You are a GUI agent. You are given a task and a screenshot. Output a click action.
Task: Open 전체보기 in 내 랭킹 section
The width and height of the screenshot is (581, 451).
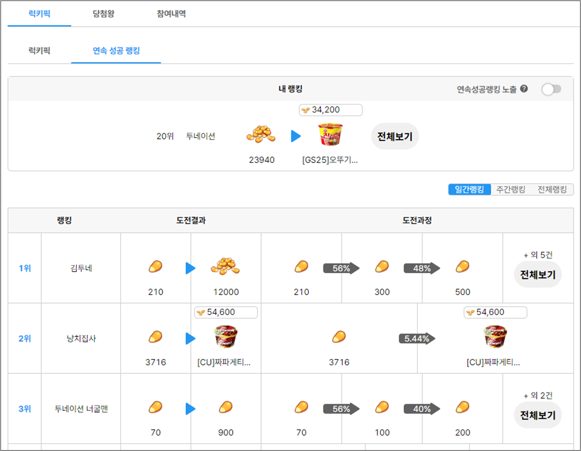click(394, 137)
